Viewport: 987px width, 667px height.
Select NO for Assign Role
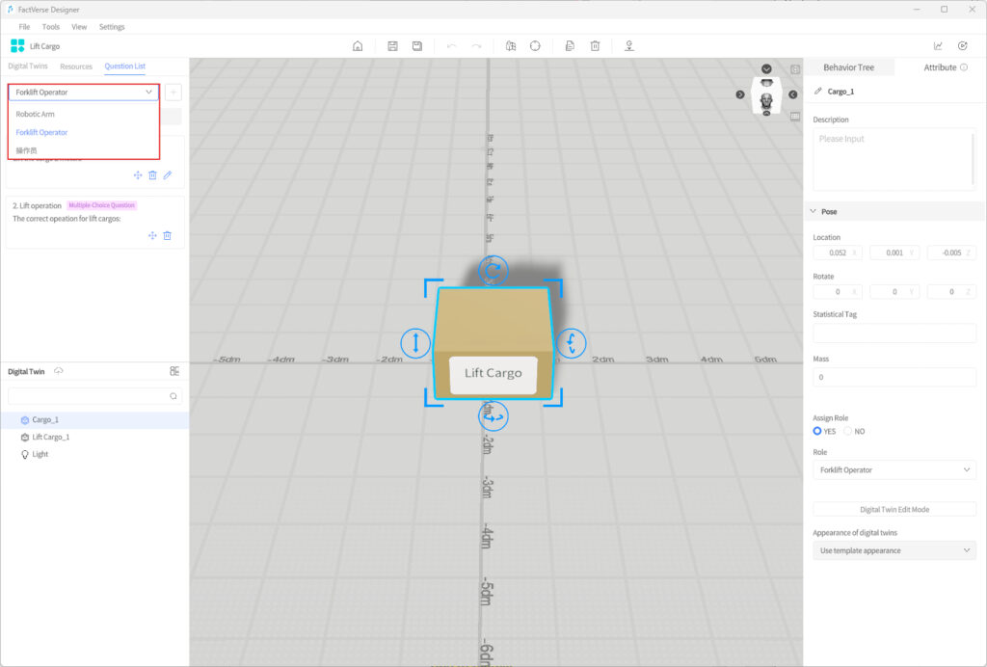(848, 431)
